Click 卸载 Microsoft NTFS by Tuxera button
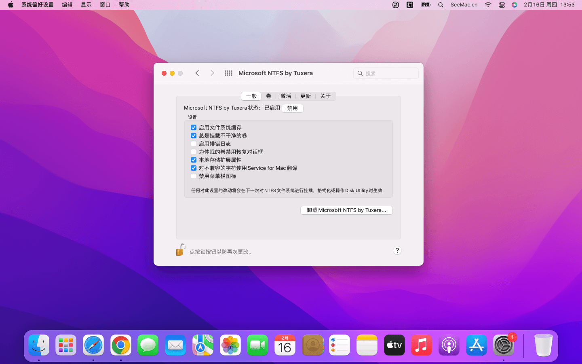Image resolution: width=582 pixels, height=364 pixels. (x=346, y=210)
